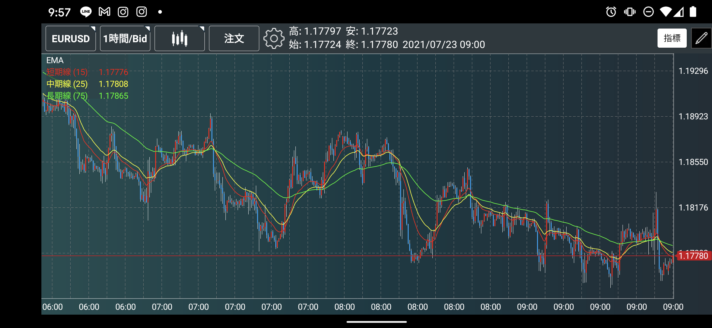Tap do-not-disturb status icon
The height and width of the screenshot is (328, 712).
[648, 12]
